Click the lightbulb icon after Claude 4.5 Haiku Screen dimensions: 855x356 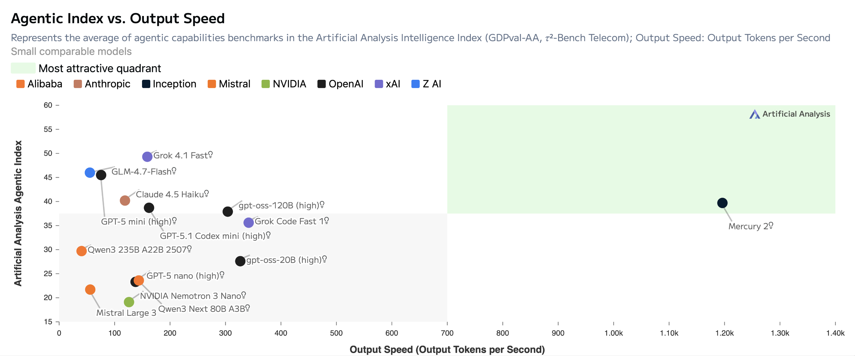(x=207, y=193)
